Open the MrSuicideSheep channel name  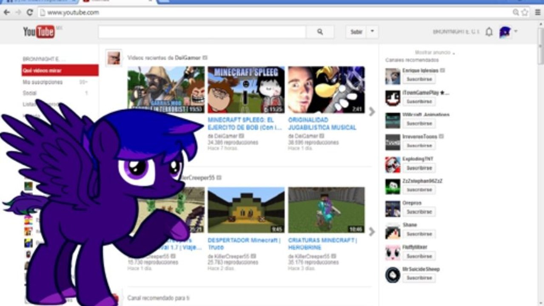(x=421, y=269)
